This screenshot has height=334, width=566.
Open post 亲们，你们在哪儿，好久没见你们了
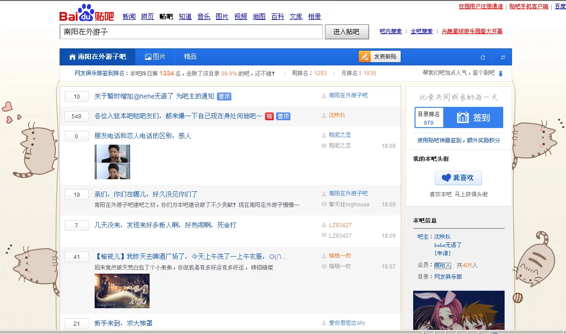(146, 194)
